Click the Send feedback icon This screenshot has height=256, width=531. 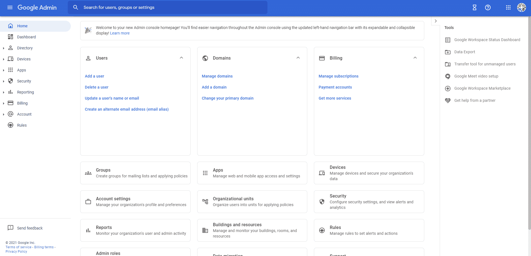(x=11, y=228)
